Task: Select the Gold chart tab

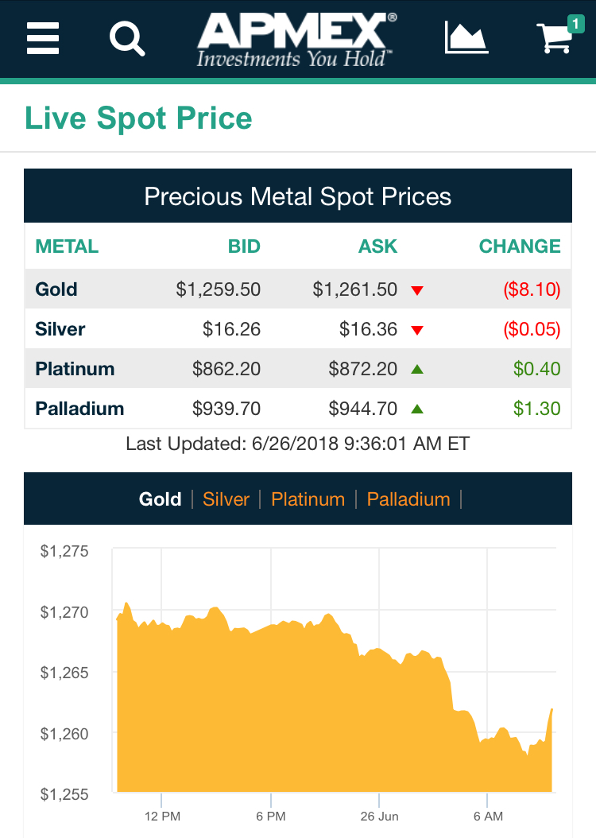Action: (x=161, y=499)
